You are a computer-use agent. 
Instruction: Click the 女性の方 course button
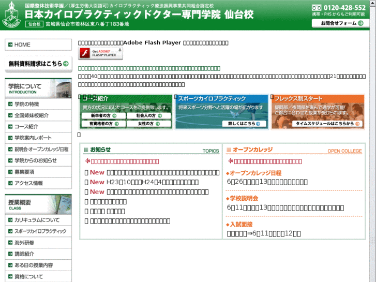149,124
